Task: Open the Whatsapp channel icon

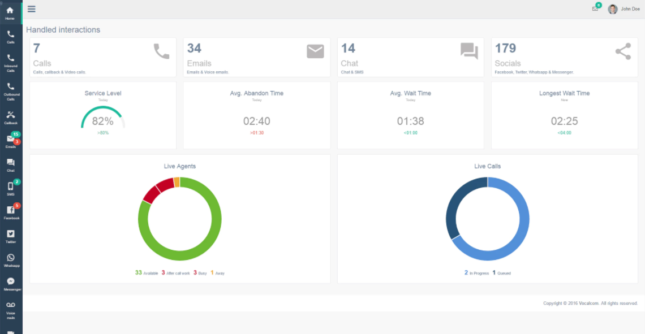Action: (x=11, y=261)
